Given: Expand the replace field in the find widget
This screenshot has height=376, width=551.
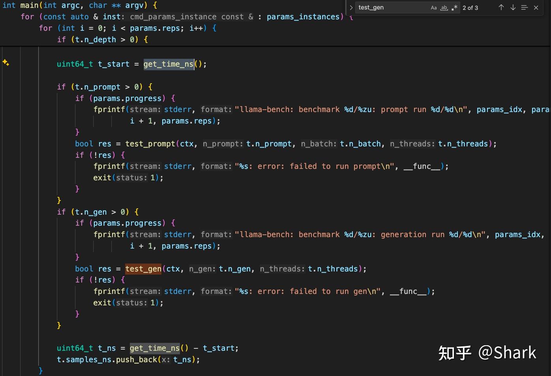Looking at the screenshot, I should coord(351,7).
